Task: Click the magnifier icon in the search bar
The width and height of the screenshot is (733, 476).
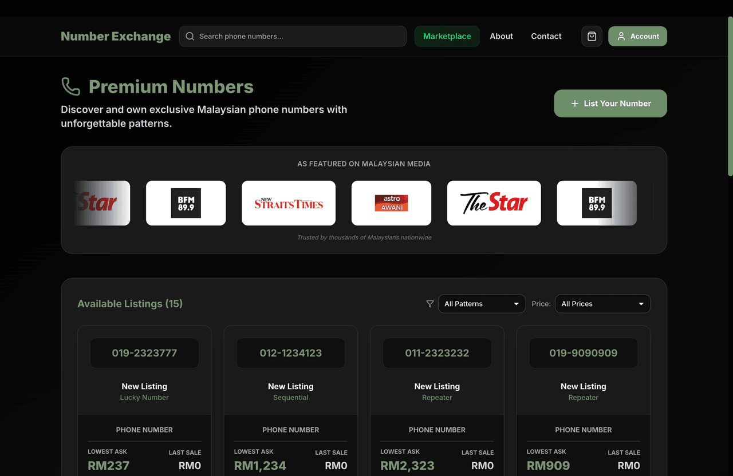Action: click(x=190, y=36)
